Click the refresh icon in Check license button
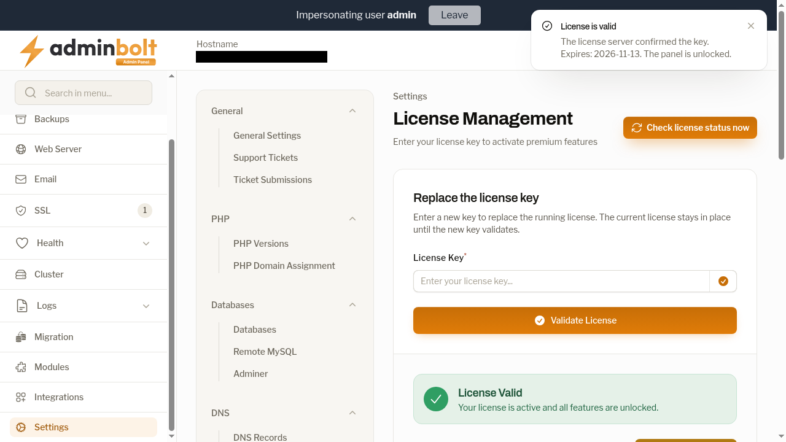 [637, 128]
